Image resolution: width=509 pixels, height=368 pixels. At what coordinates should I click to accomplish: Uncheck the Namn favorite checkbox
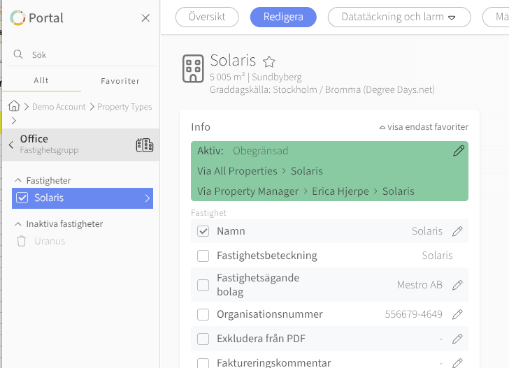[x=203, y=231]
